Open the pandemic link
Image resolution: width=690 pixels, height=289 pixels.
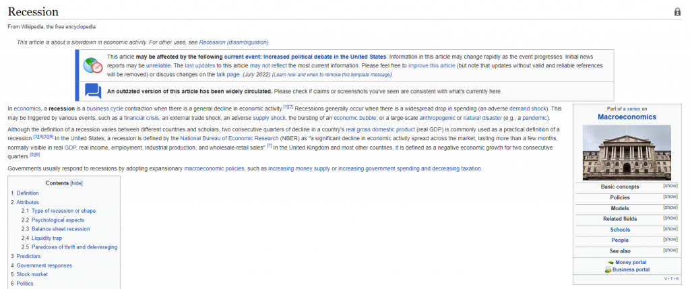click(535, 118)
